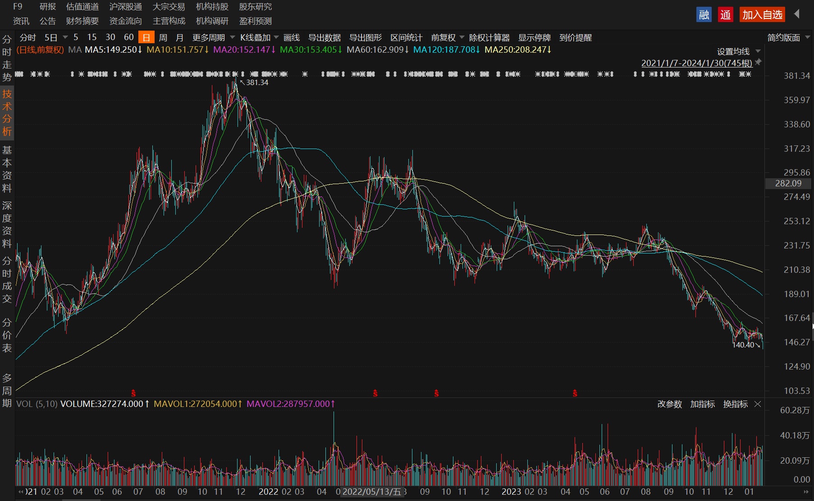Image resolution: width=814 pixels, height=501 pixels.
Task: Close the VOL indicator panel
Action: tap(758, 404)
